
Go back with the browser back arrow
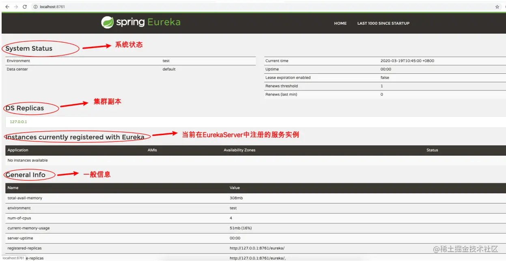point(7,7)
